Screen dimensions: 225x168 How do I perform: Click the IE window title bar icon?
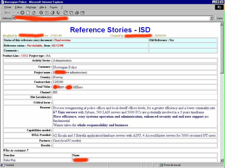pos(2,2)
